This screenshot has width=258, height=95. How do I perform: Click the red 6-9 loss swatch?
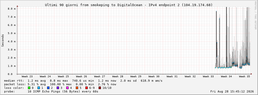coord(86,88)
